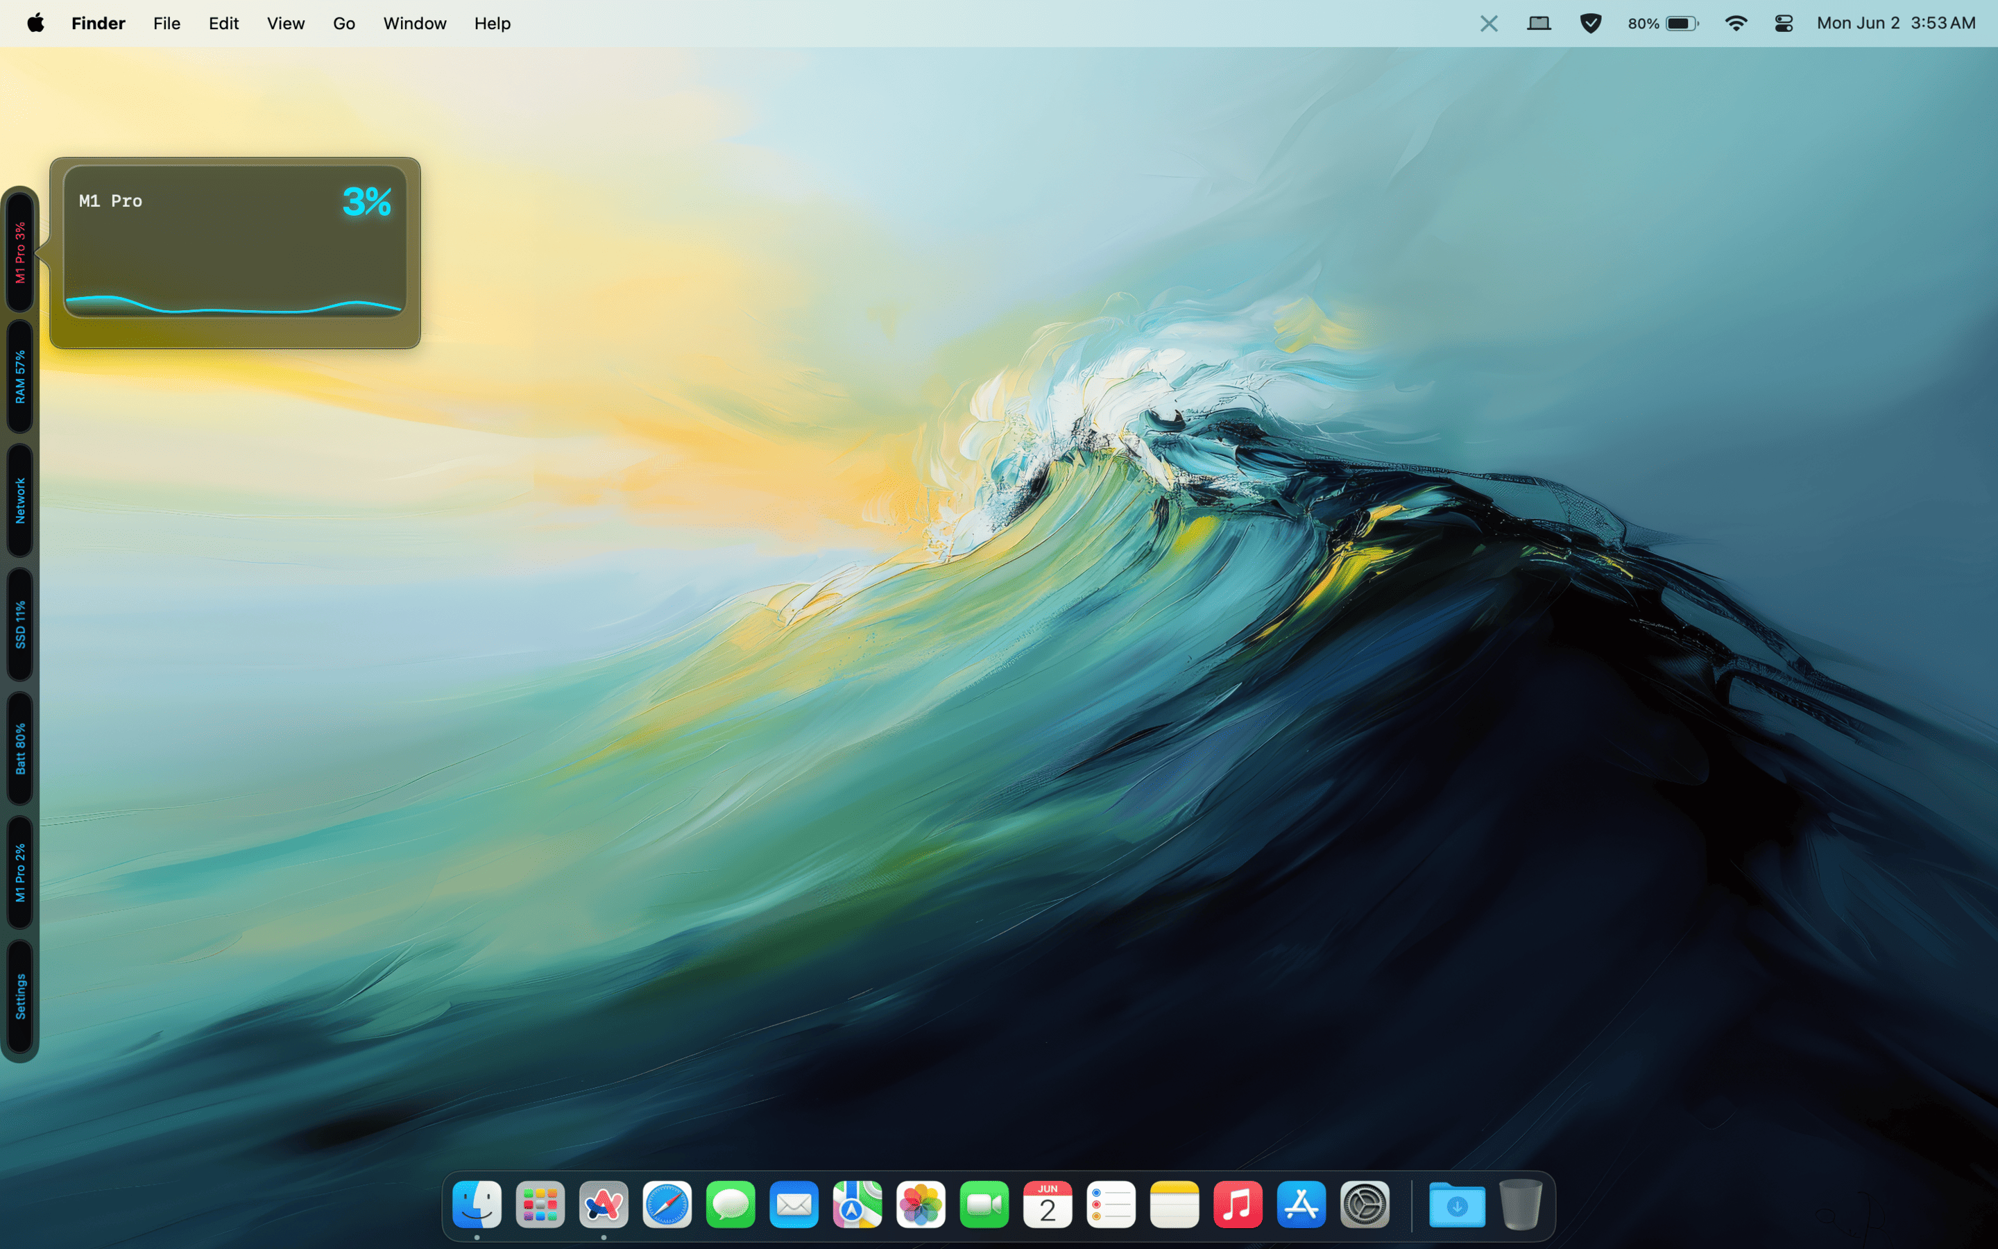The height and width of the screenshot is (1249, 1998).
Task: Open Launchpad from the Dock
Action: click(541, 1205)
